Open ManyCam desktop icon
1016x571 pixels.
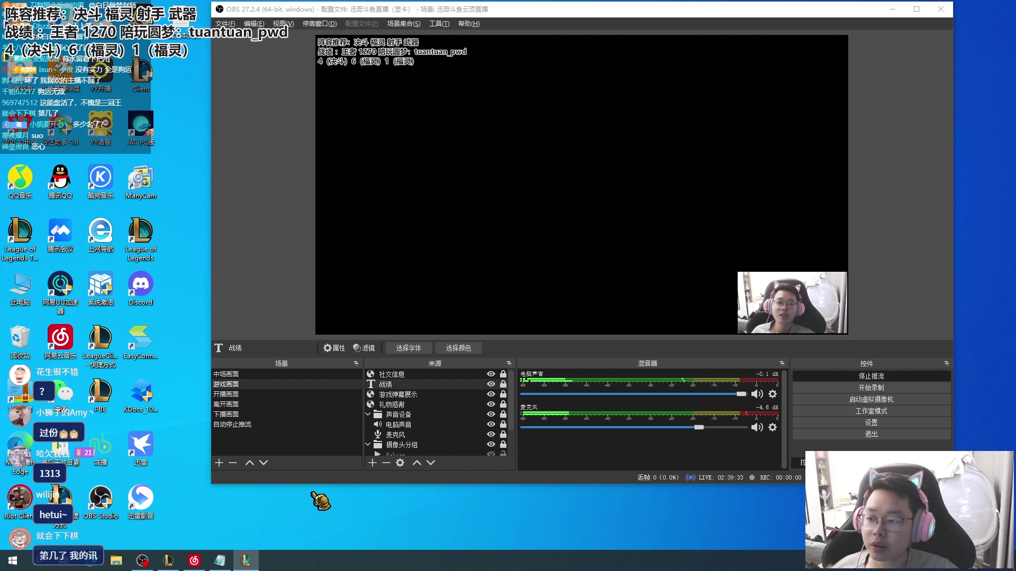tap(141, 182)
